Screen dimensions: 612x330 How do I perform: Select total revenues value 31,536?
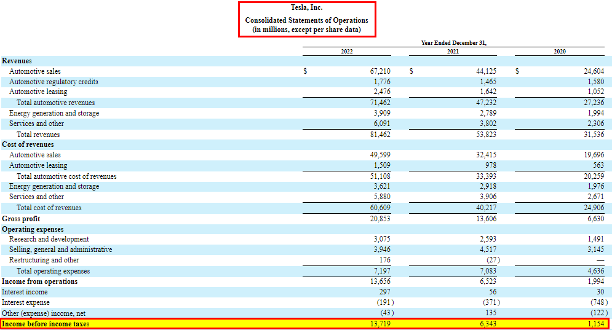pyautogui.click(x=594, y=135)
